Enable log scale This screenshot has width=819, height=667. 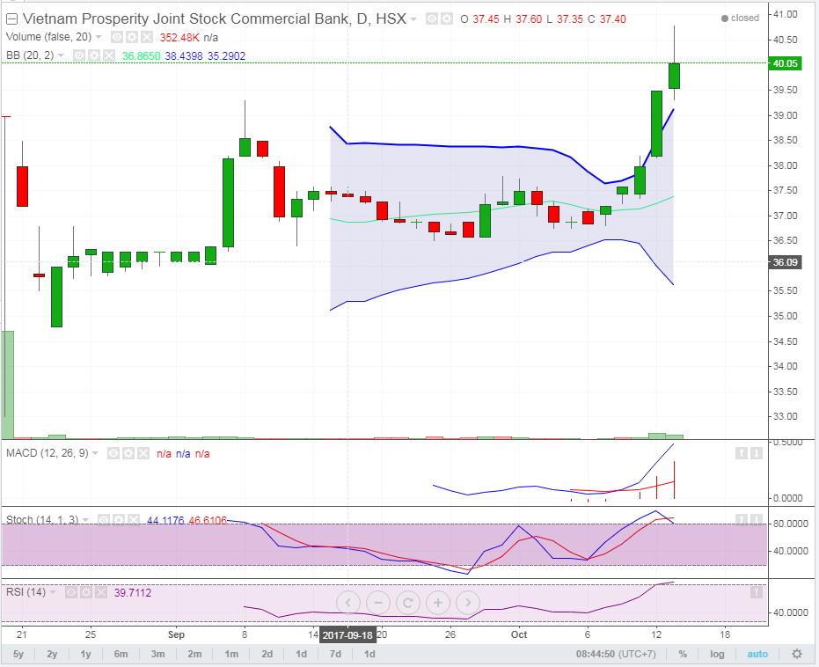coord(718,654)
